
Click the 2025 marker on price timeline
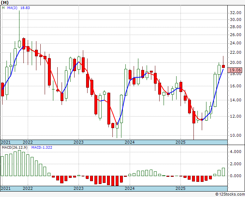[x=181, y=142]
